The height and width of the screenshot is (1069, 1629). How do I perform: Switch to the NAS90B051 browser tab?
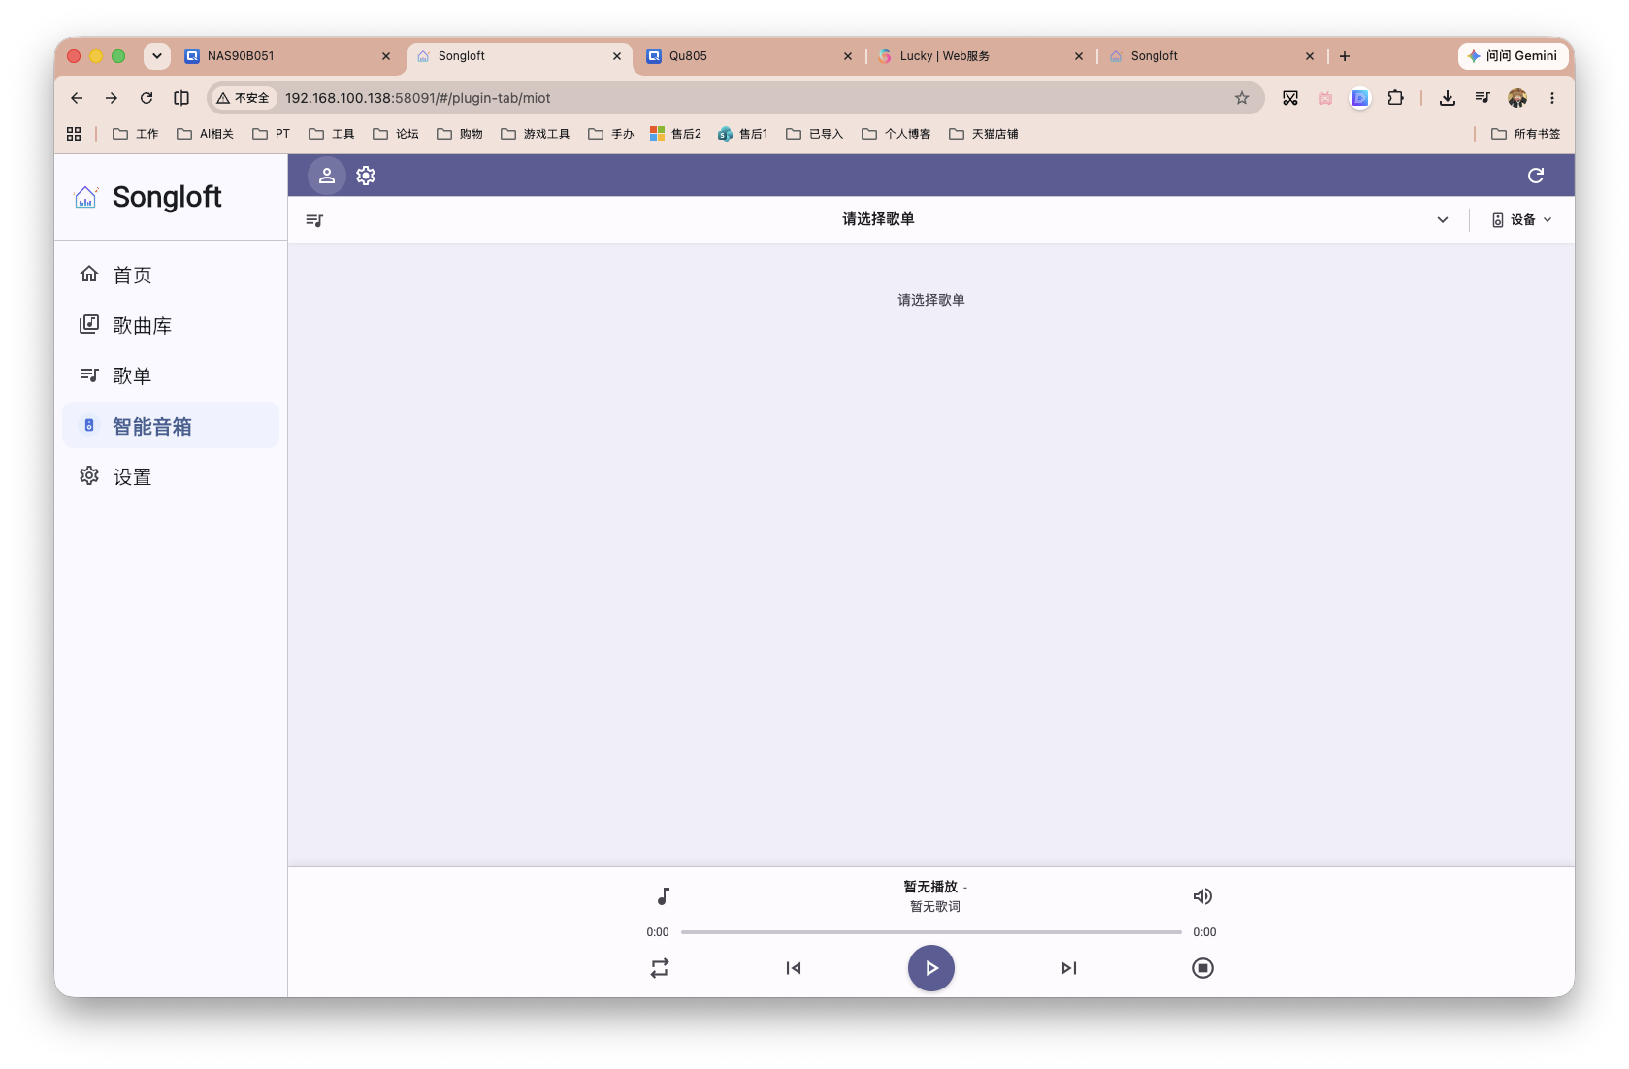pyautogui.click(x=287, y=56)
